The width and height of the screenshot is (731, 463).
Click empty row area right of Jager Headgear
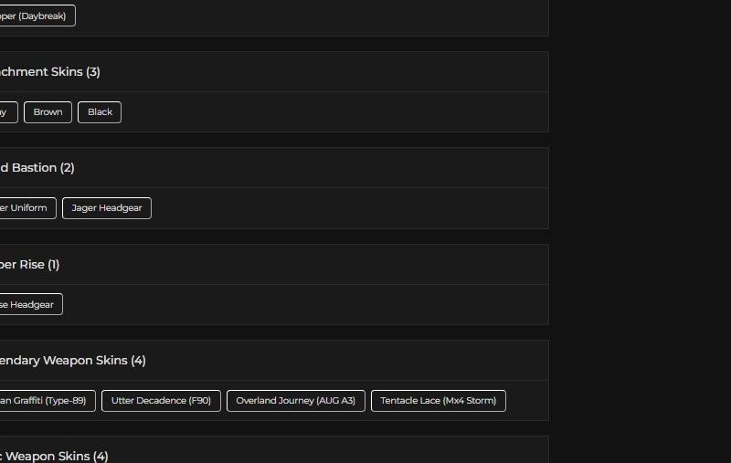coord(347,208)
